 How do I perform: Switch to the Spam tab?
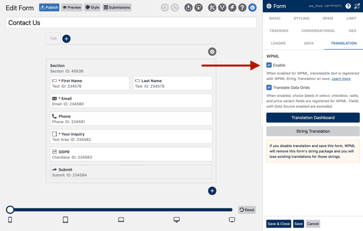[x=328, y=18]
